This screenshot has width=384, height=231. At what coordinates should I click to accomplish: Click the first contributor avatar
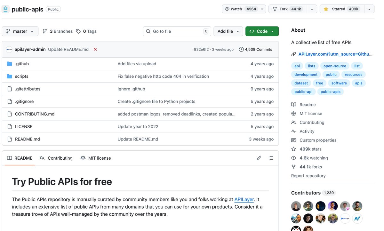tap(296, 206)
